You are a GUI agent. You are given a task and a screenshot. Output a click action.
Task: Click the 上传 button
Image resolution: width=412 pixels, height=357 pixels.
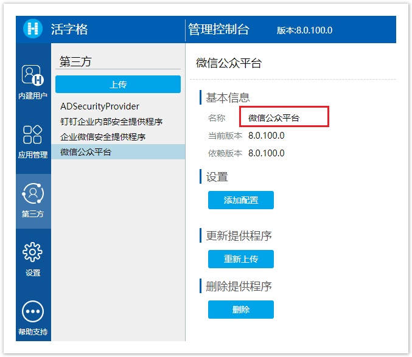point(118,85)
